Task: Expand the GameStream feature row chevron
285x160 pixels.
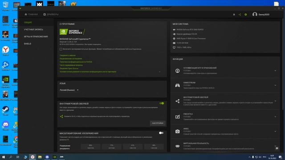Action: [275, 85]
